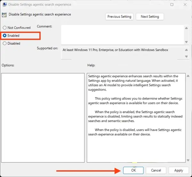Maximize the policy setting window

pyautogui.click(x=172, y=4)
